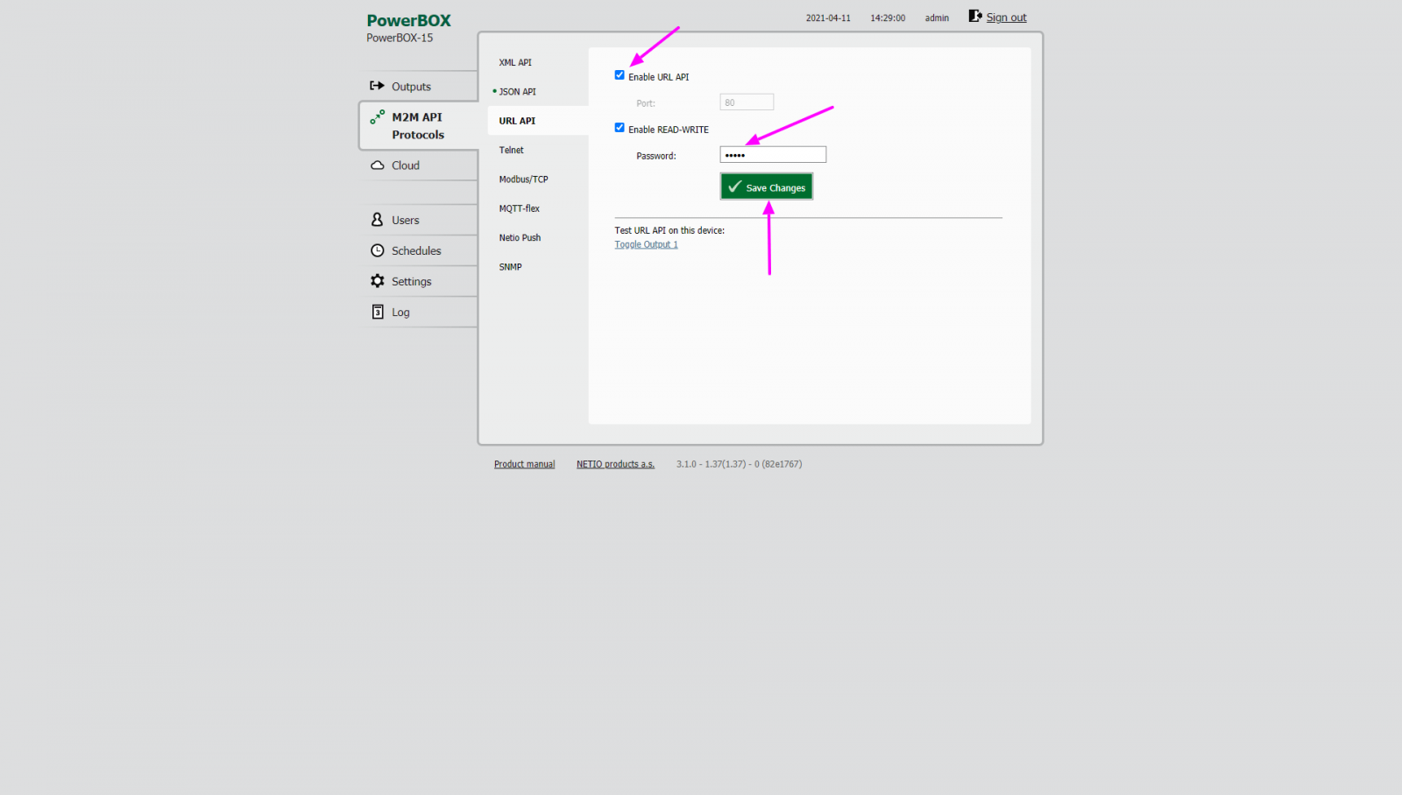This screenshot has height=795, width=1402.
Task: Uncheck the Enable URL API checkbox
Action: pyautogui.click(x=620, y=75)
